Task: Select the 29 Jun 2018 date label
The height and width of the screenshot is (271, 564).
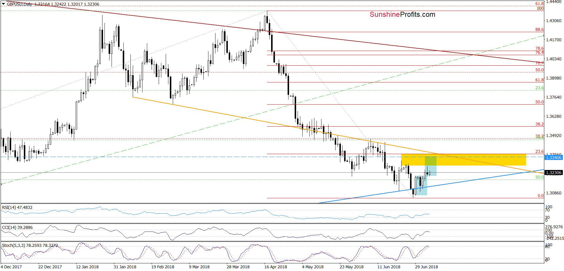Action: point(427,267)
